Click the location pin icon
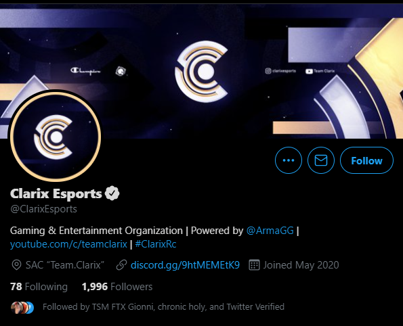 (x=16, y=265)
